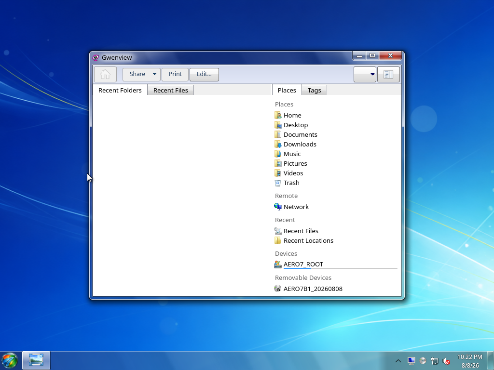Open the Music folder icon

pyautogui.click(x=278, y=154)
